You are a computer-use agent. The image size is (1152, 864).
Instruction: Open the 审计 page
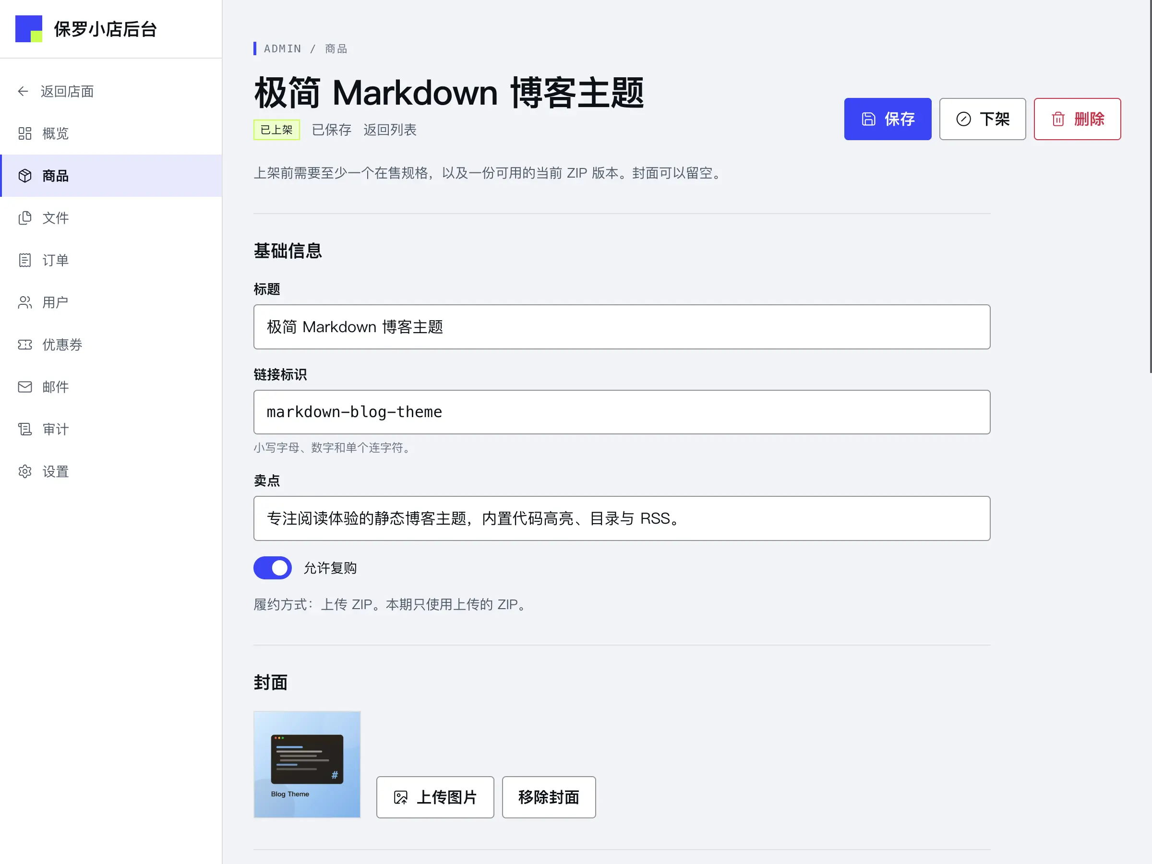(x=111, y=429)
